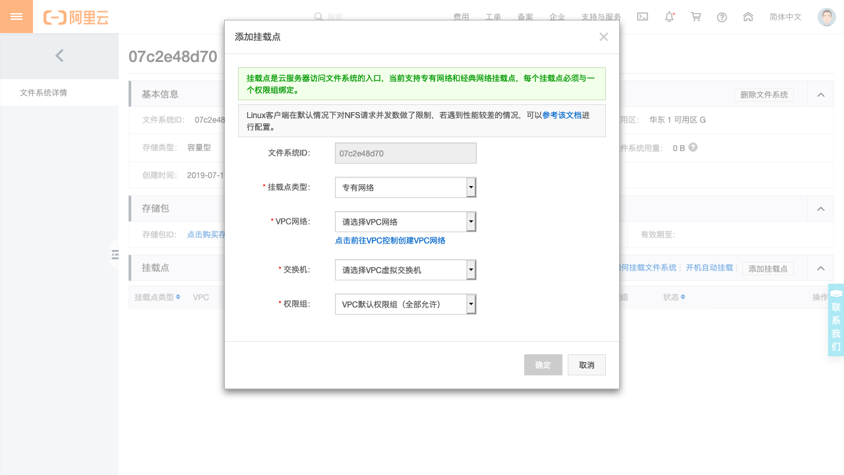
Task: Open the help question-mark menu
Action: (721, 16)
